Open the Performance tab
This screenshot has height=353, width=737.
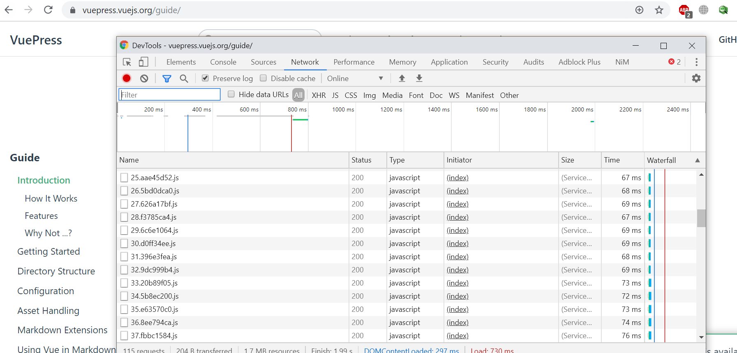click(x=354, y=62)
